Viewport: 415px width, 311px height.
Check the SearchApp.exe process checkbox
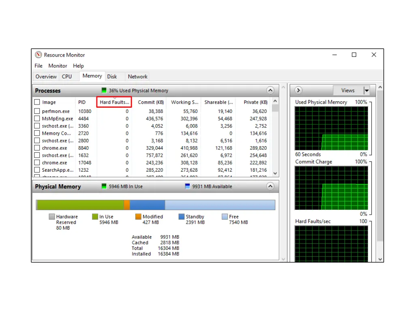point(37,170)
